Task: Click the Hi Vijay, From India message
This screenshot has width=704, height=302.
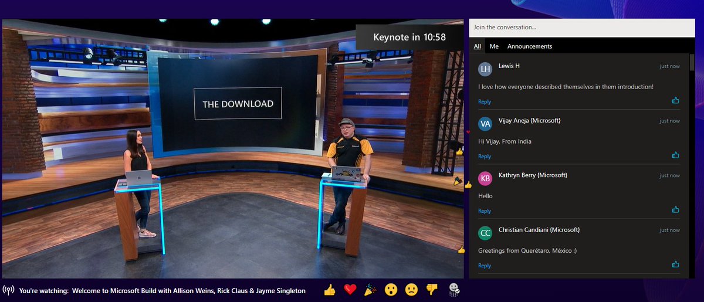Action: click(x=505, y=141)
